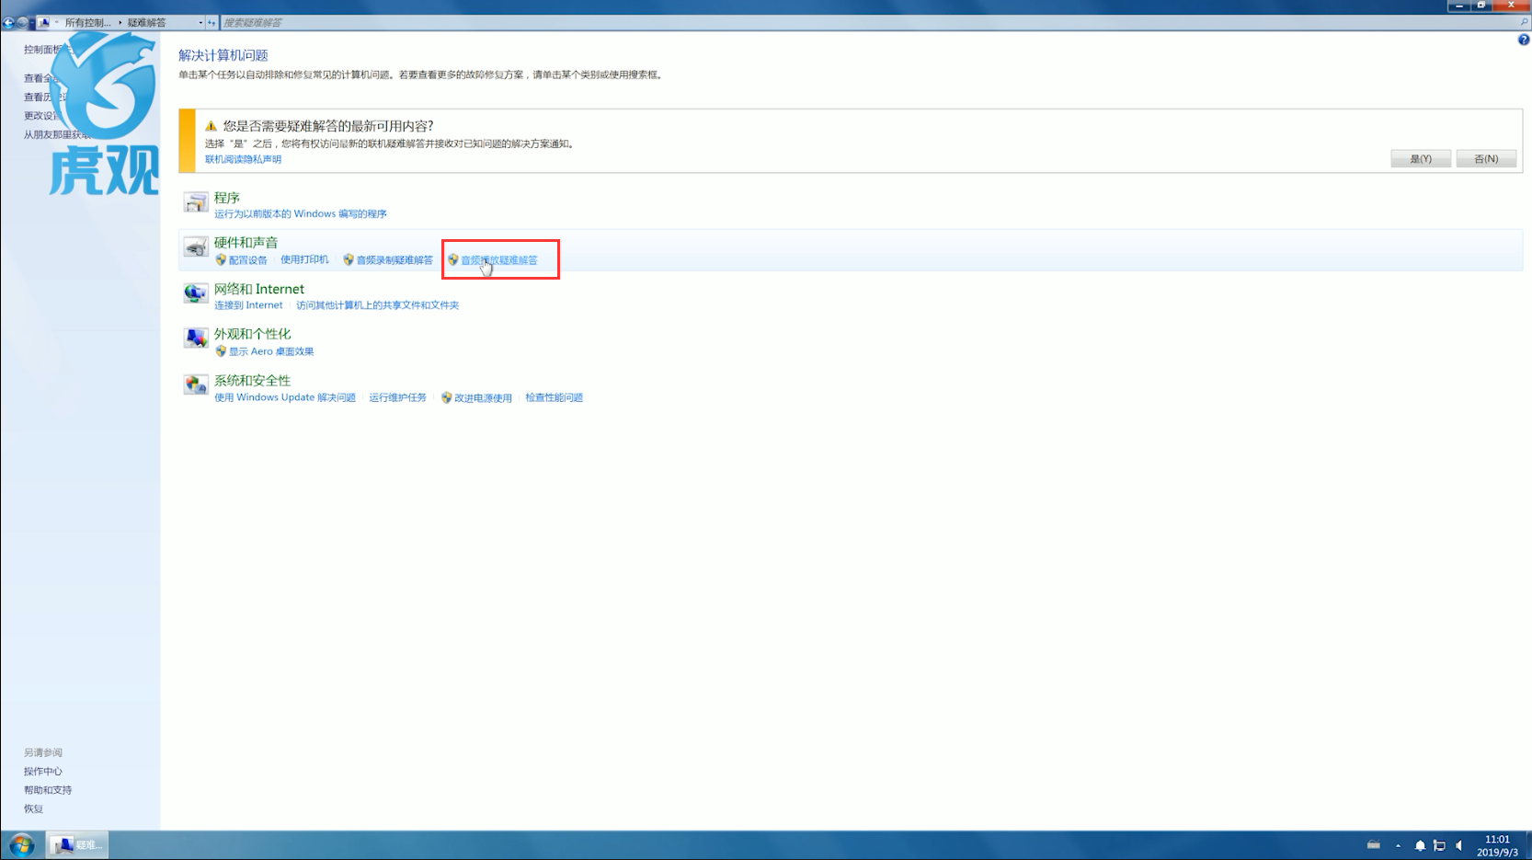
Task: Open 帮助和支持 in the sidebar
Action: (48, 789)
